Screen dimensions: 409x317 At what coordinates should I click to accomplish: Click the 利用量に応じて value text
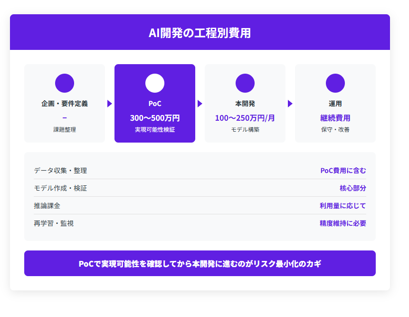[342, 206]
